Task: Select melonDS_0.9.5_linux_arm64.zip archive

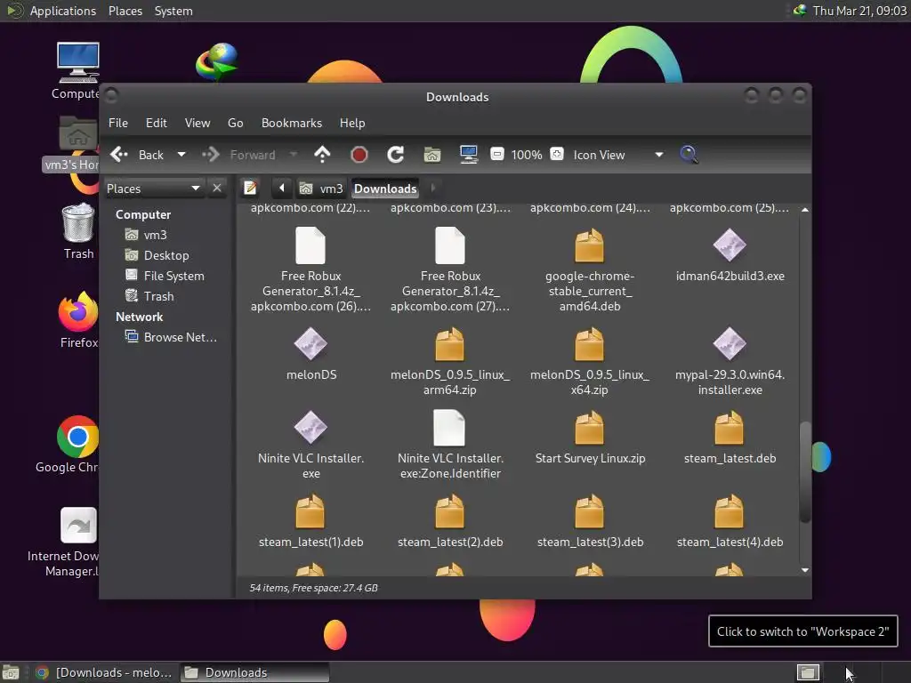Action: coord(450,344)
